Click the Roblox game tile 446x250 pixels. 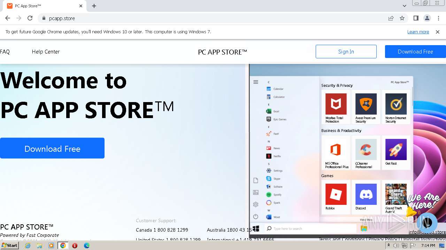coord(336,197)
